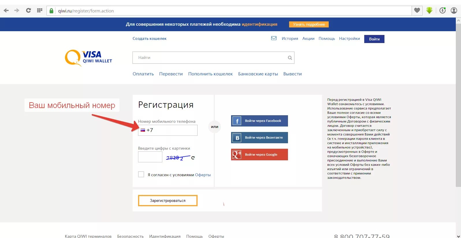Image resolution: width=461 pixels, height=238 pixels.
Task: Go back with the browser back arrow
Action: [x=6, y=11]
